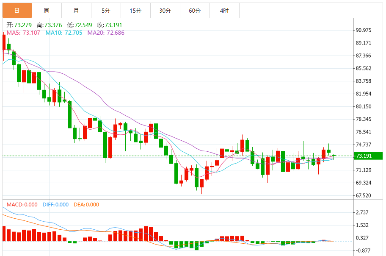This screenshot has height=256, width=386.
Task: Open the 60分 timeframe tab
Action: point(195,11)
